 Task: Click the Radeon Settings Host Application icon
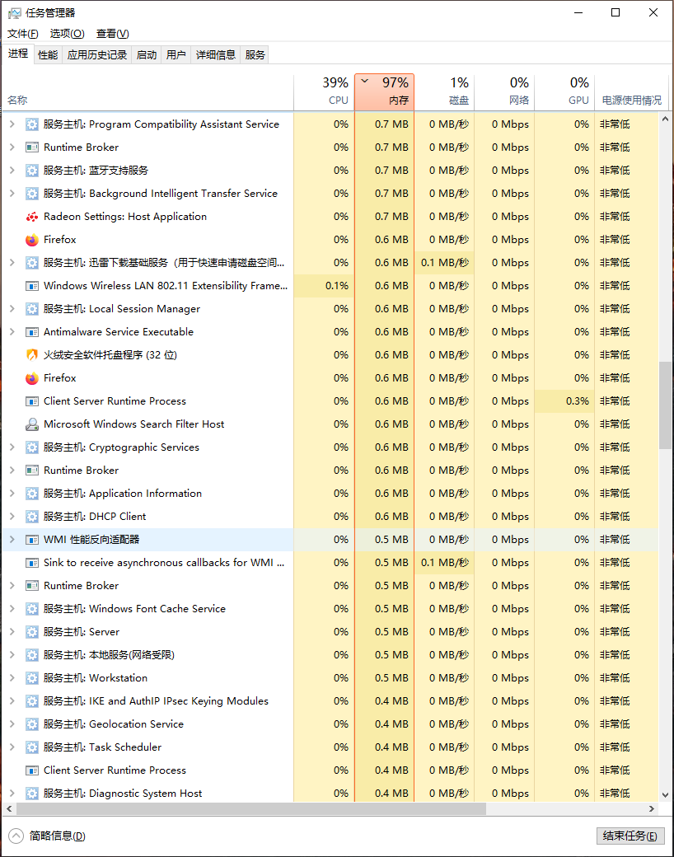click(32, 217)
